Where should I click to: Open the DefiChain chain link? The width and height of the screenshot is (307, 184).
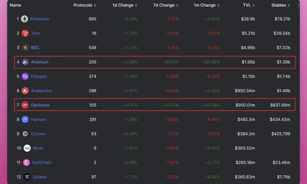pos(42,163)
